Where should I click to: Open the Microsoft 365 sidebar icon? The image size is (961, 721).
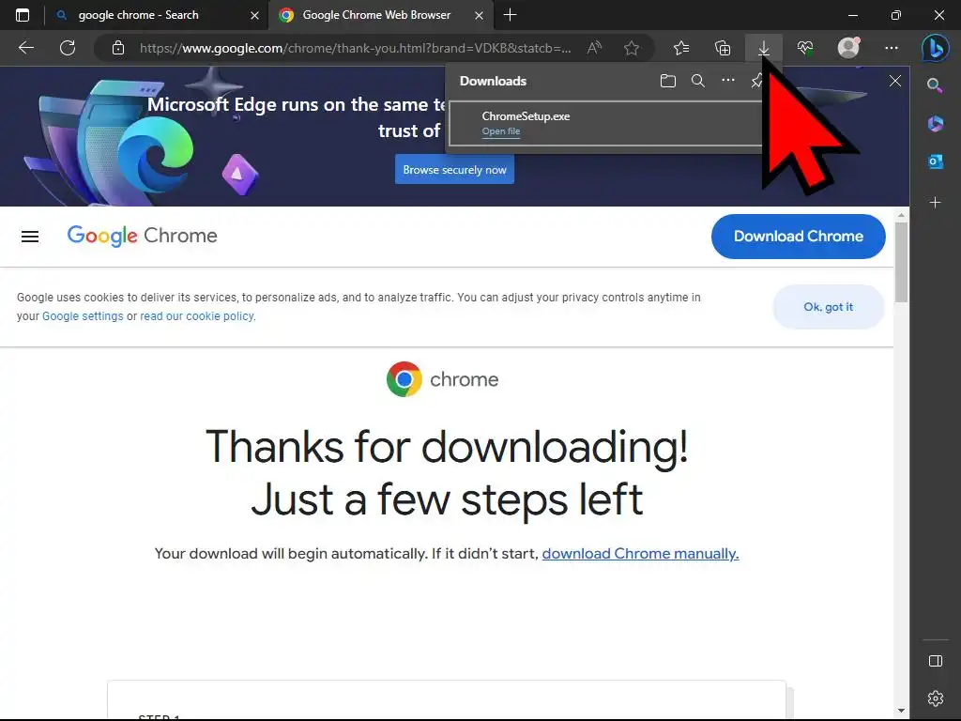935,123
